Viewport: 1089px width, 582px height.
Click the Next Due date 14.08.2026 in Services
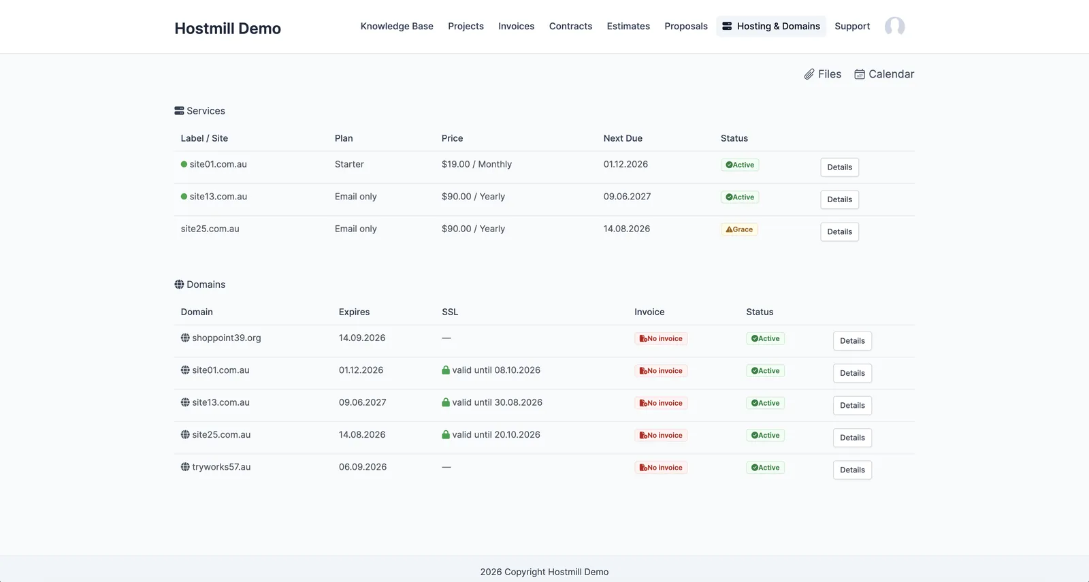click(x=627, y=229)
